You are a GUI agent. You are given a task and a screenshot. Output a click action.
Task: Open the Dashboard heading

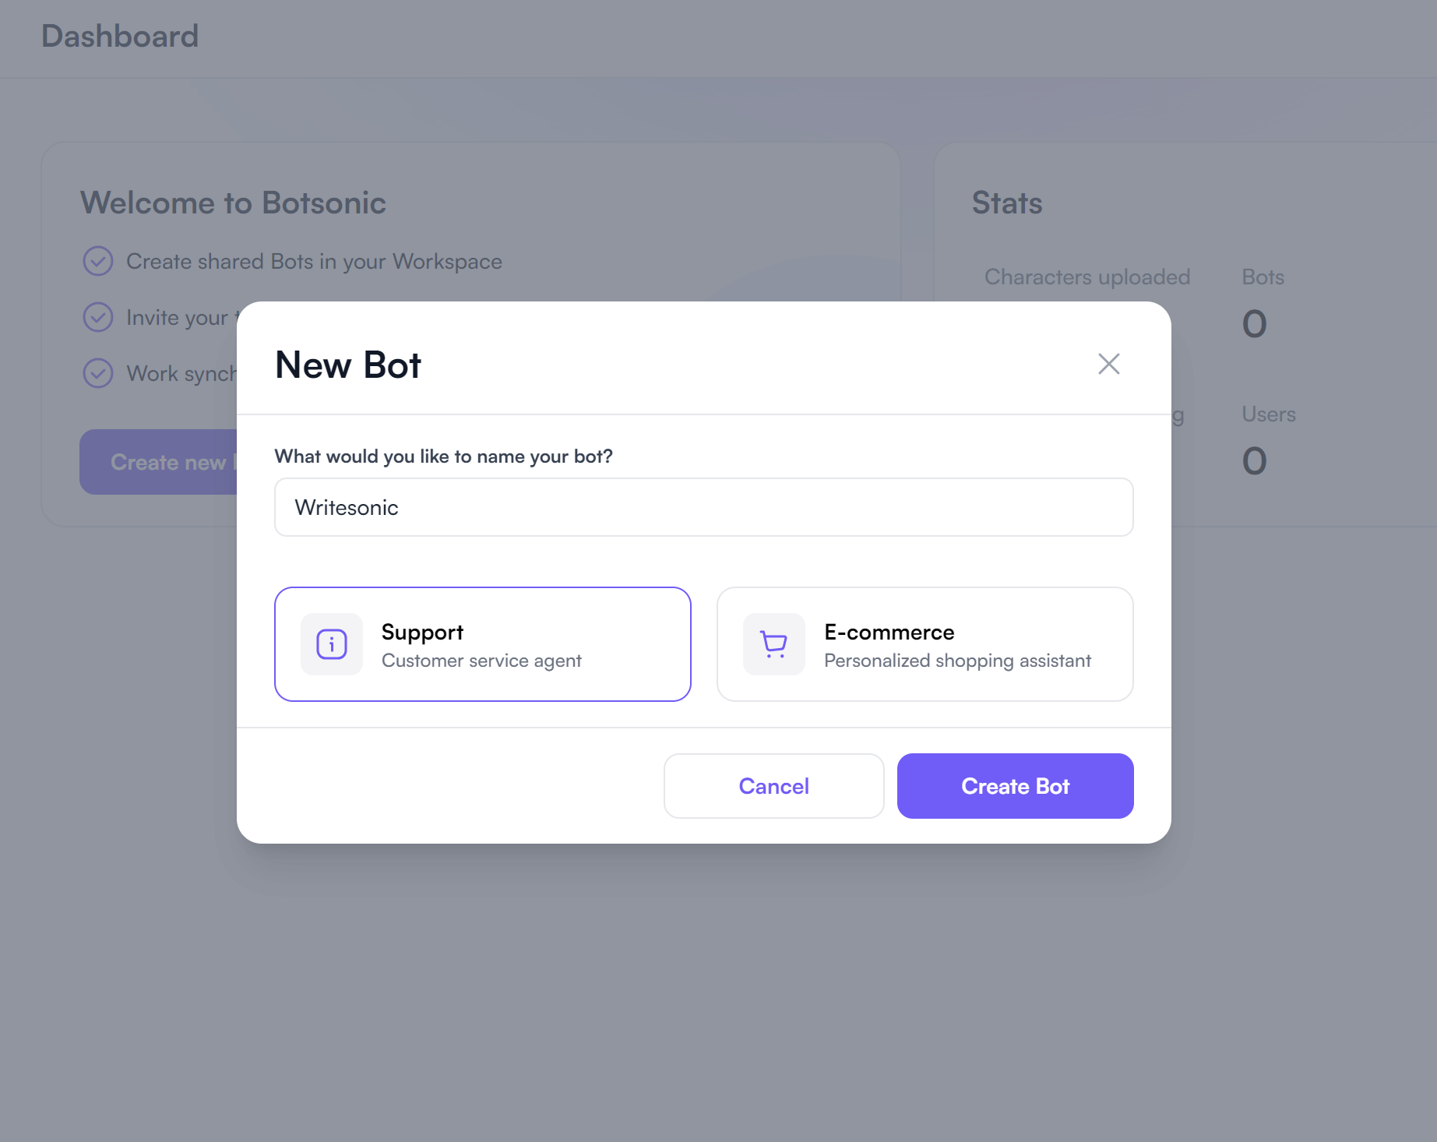[x=119, y=36]
